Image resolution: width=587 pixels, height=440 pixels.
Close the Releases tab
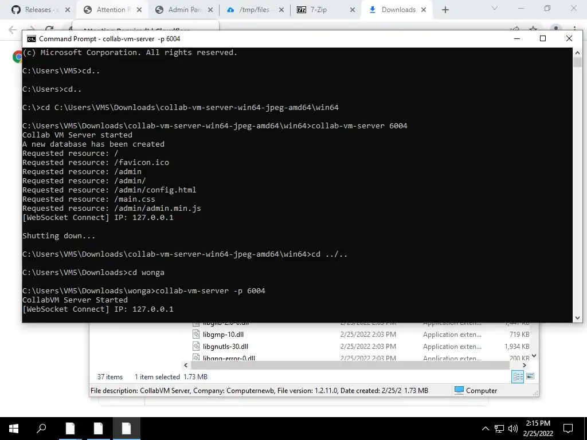(68, 10)
